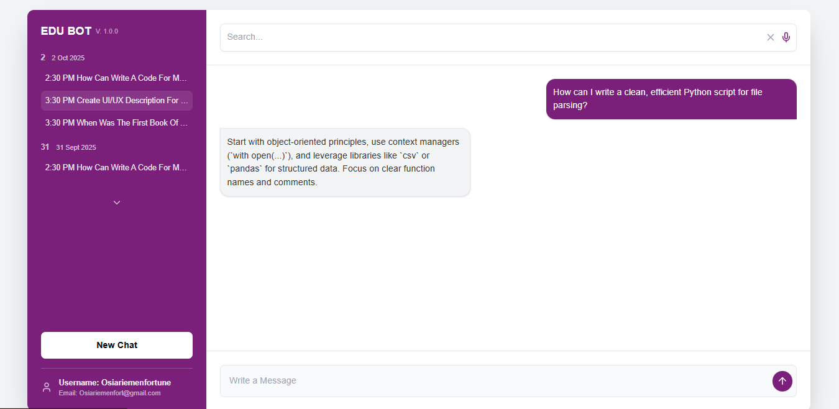Open the When Was The First Book chat

116,122
